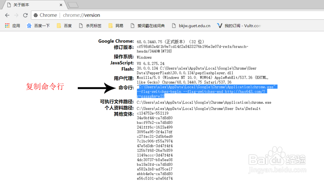Click the Mozilla/5.0 user agent text
The image size is (324, 181).
[x=202, y=80]
